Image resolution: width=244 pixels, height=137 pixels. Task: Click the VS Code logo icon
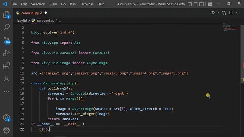(5, 4)
